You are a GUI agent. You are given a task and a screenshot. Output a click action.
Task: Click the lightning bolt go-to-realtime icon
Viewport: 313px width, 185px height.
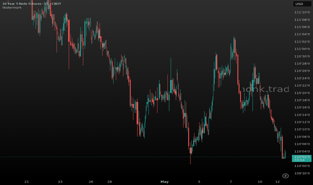pyautogui.click(x=285, y=176)
